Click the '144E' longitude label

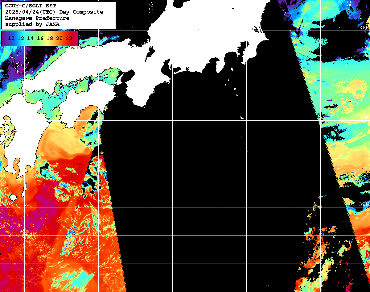pyautogui.click(x=349, y=7)
